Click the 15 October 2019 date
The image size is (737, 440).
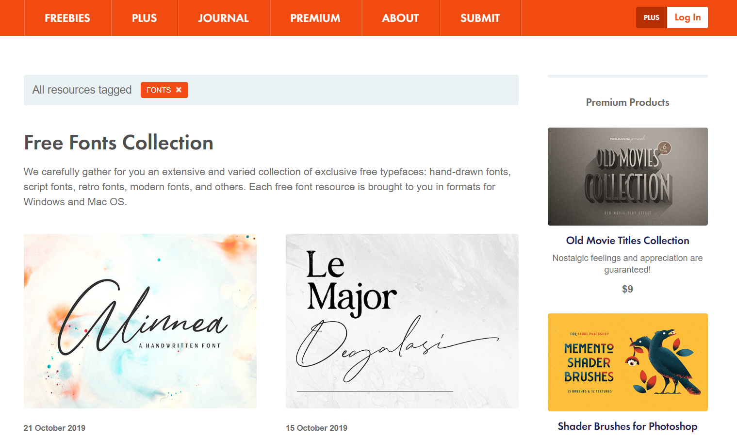click(316, 428)
